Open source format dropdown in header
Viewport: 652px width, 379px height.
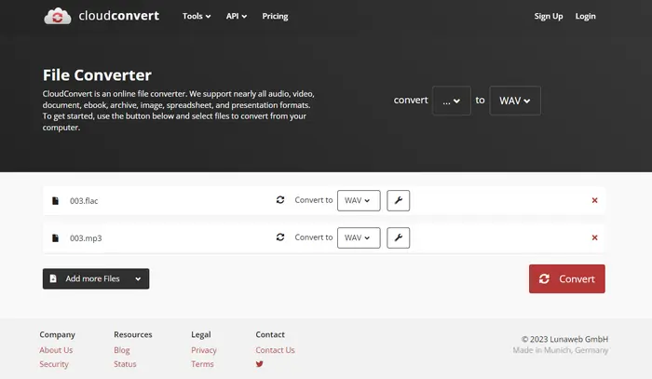pyautogui.click(x=452, y=101)
